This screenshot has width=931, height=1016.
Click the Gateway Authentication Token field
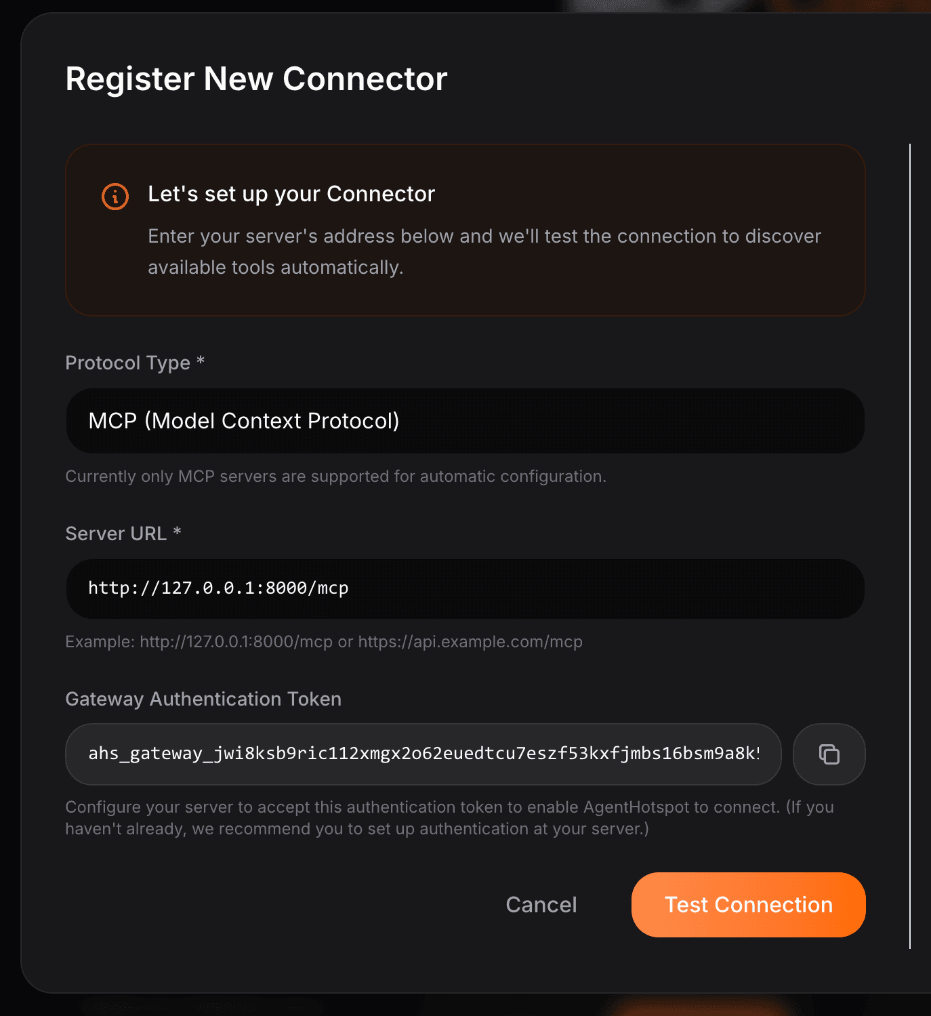click(x=423, y=754)
